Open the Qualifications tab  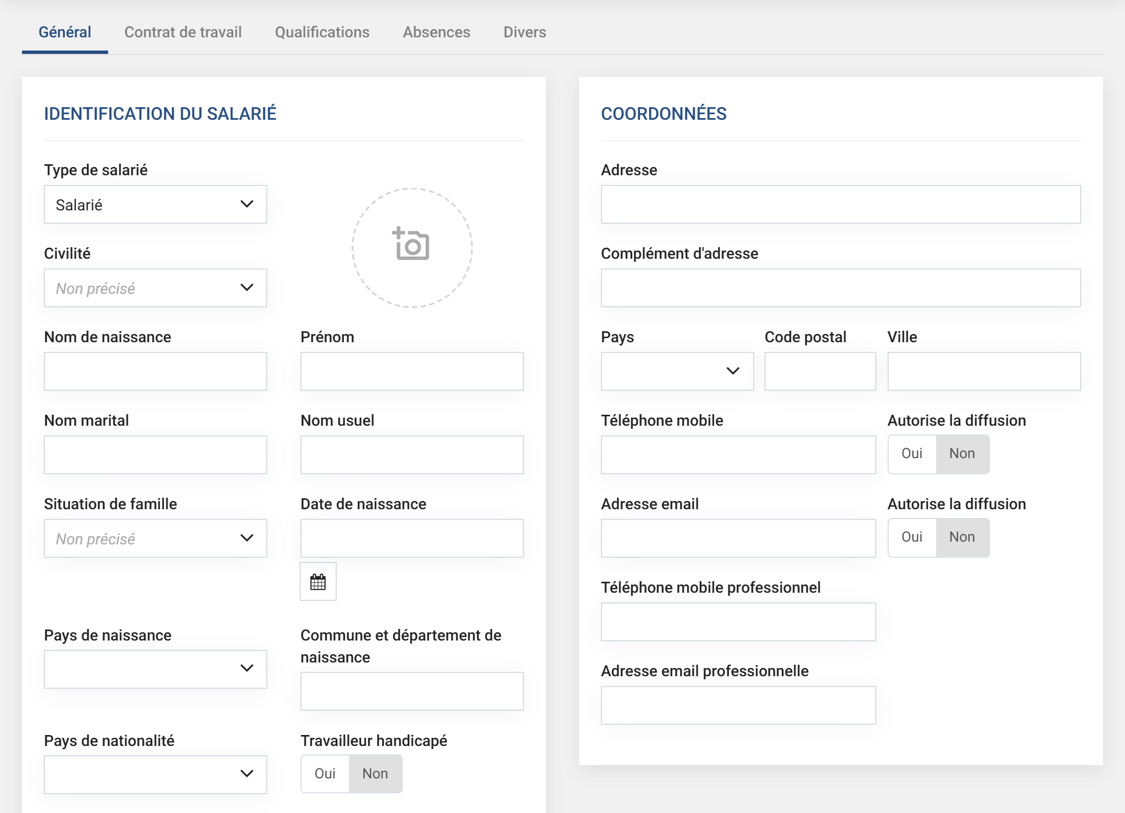coord(322,32)
